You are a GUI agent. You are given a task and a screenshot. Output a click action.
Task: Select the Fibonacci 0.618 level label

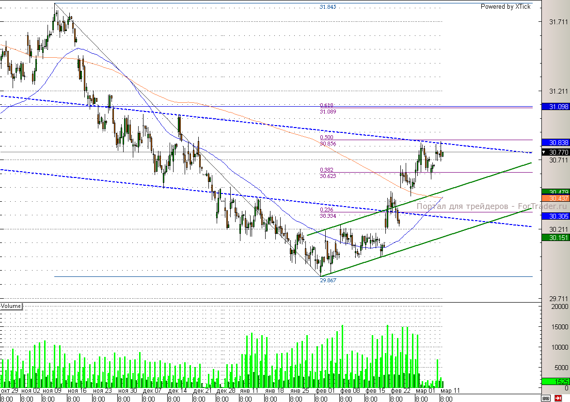pyautogui.click(x=327, y=105)
